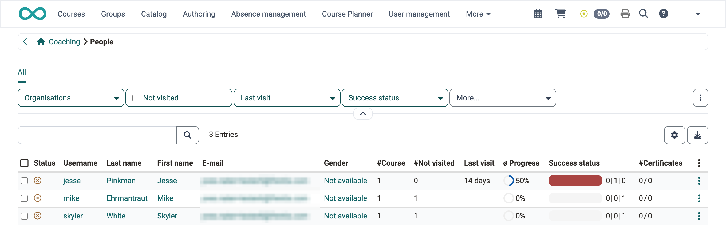Open user jesse's profile link
This screenshot has width=726, height=235.
[x=72, y=181]
